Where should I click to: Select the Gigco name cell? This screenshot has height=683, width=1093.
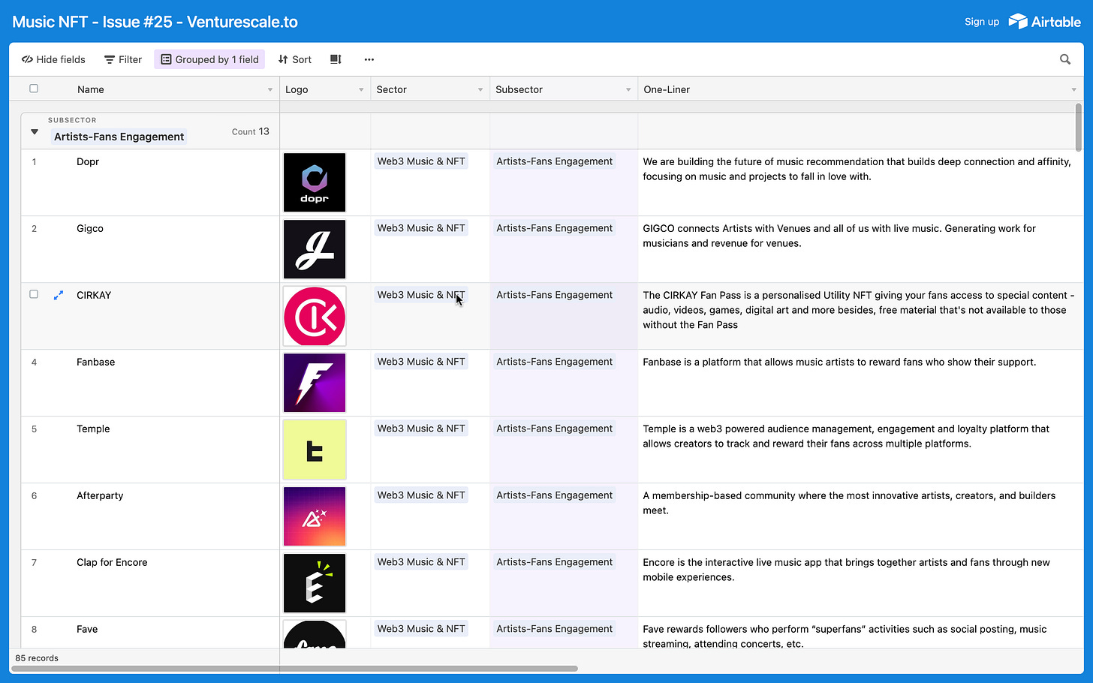pyautogui.click(x=150, y=249)
